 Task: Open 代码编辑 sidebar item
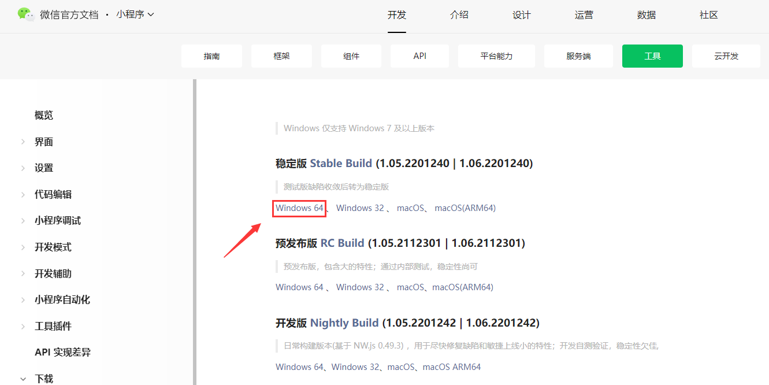pyautogui.click(x=53, y=194)
